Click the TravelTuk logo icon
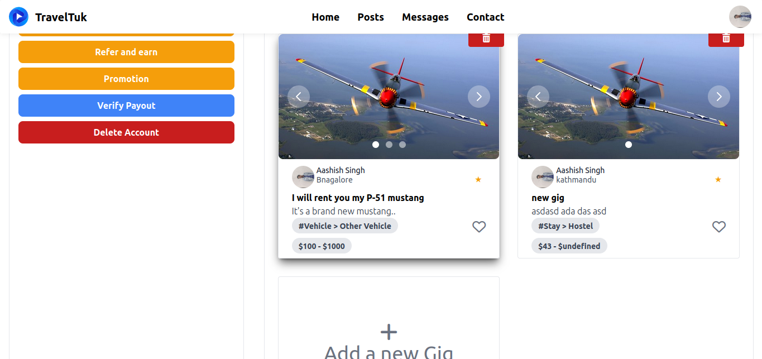The height and width of the screenshot is (359, 762). (18, 17)
